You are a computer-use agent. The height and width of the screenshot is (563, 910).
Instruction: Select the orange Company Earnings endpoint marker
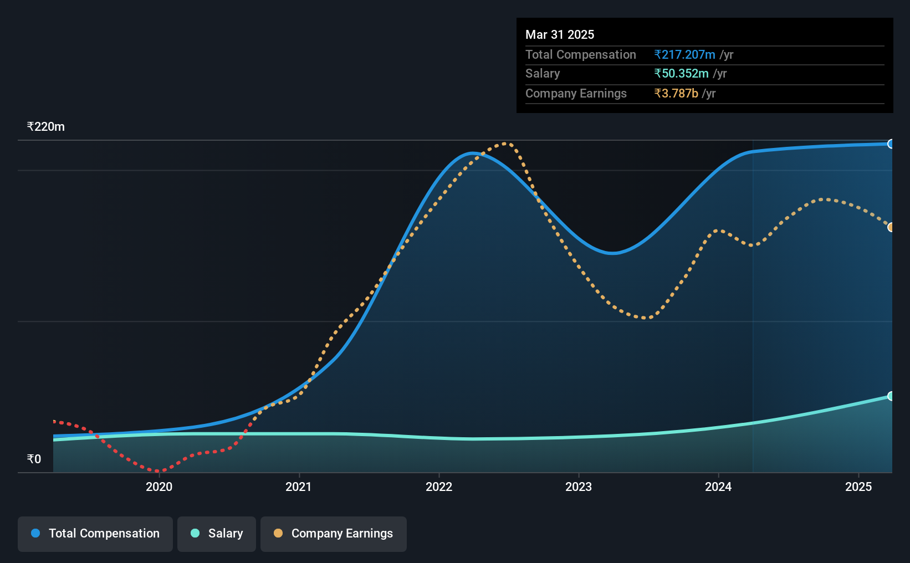[x=891, y=227]
